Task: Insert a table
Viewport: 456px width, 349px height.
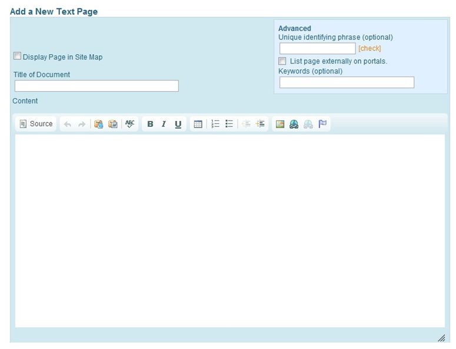Action: pos(198,124)
